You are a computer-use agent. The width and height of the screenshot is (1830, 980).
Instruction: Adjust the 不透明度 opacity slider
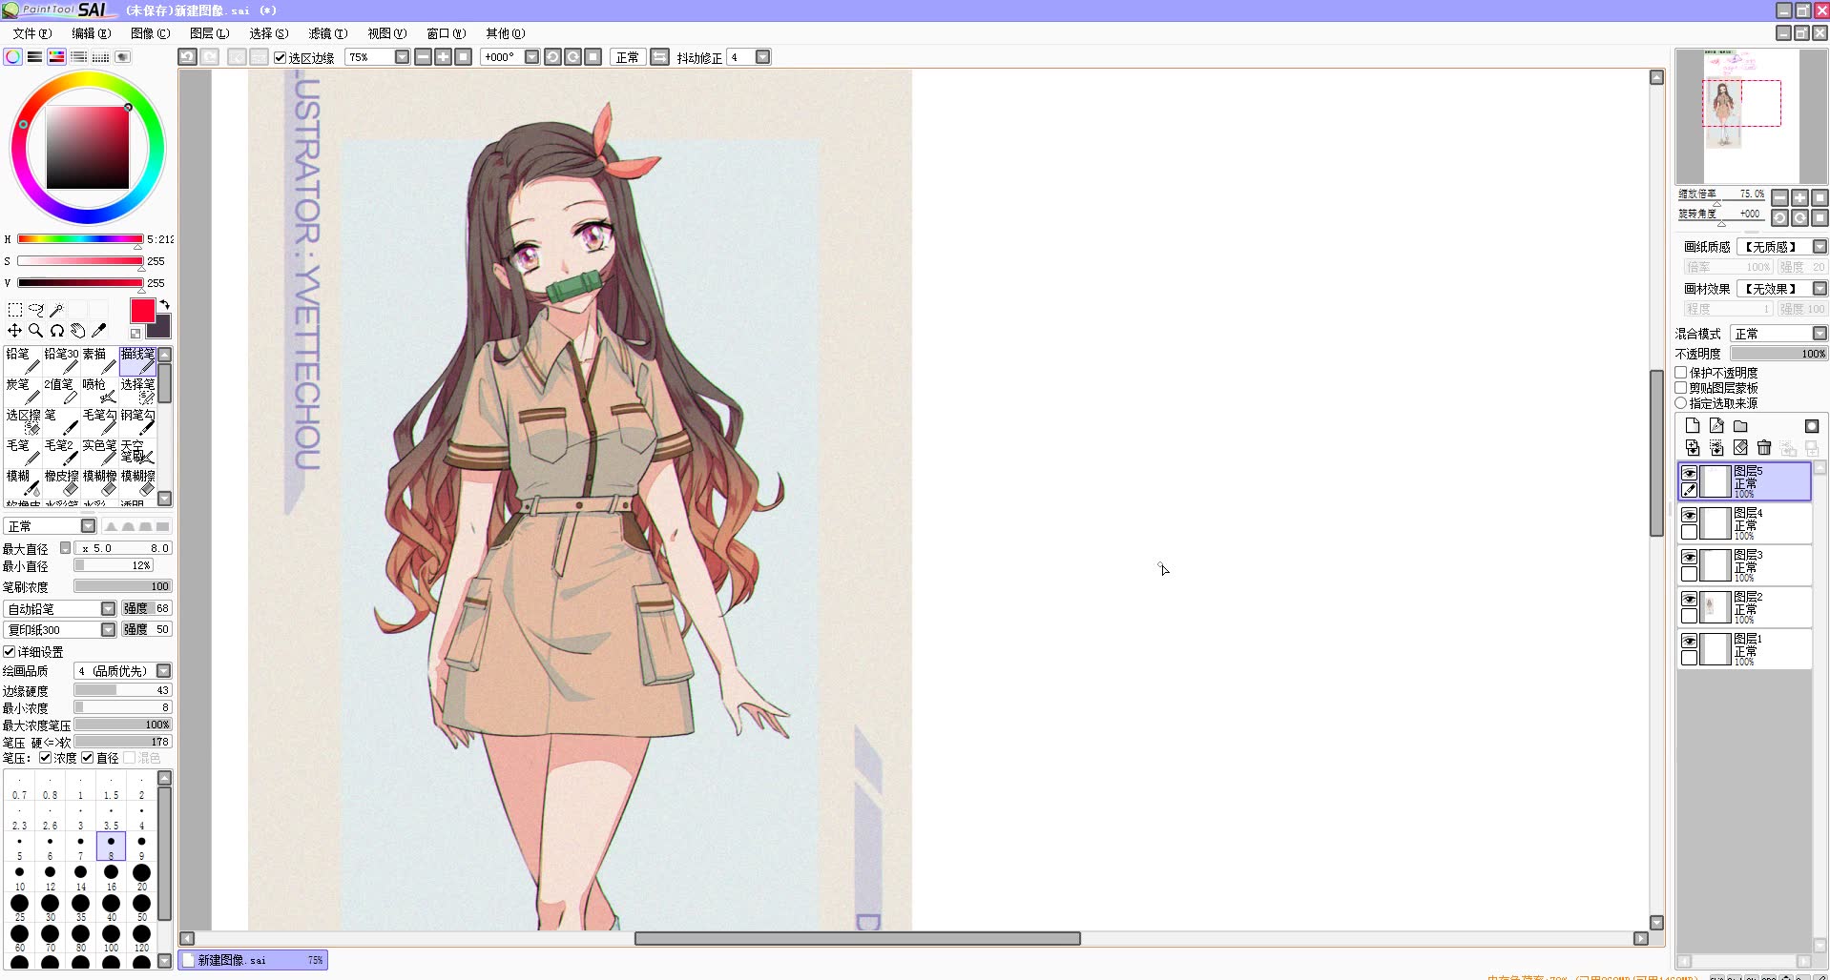click(x=1779, y=354)
